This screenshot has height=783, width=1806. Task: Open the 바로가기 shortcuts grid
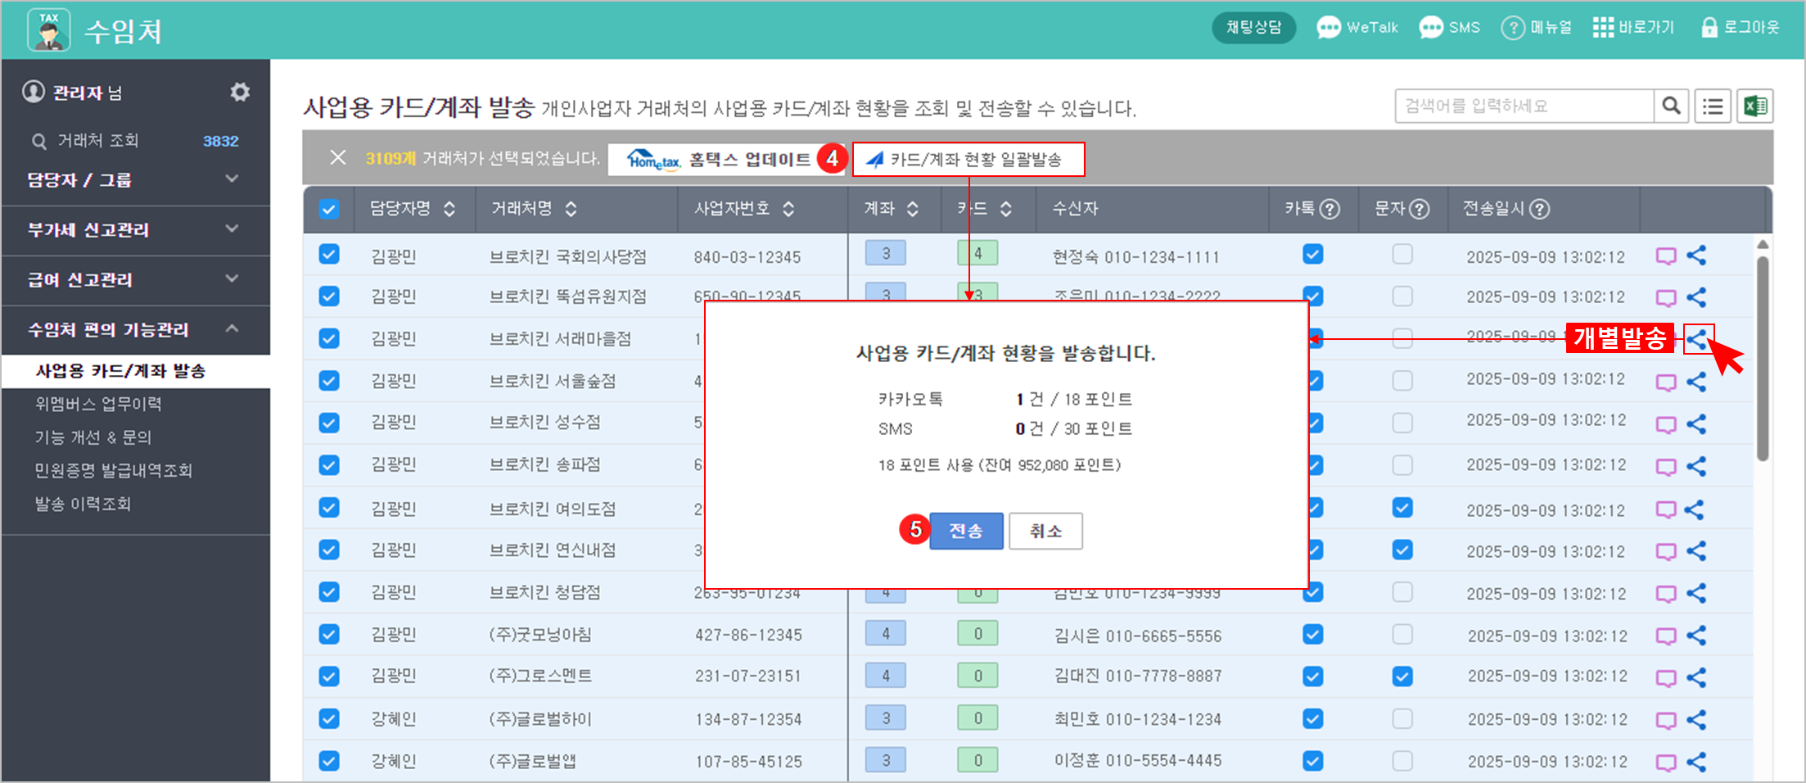click(1633, 27)
